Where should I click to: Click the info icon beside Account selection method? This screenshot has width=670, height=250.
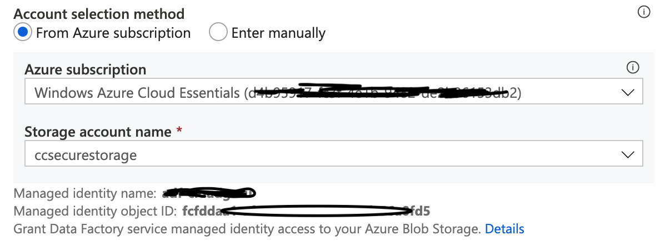[x=644, y=12]
